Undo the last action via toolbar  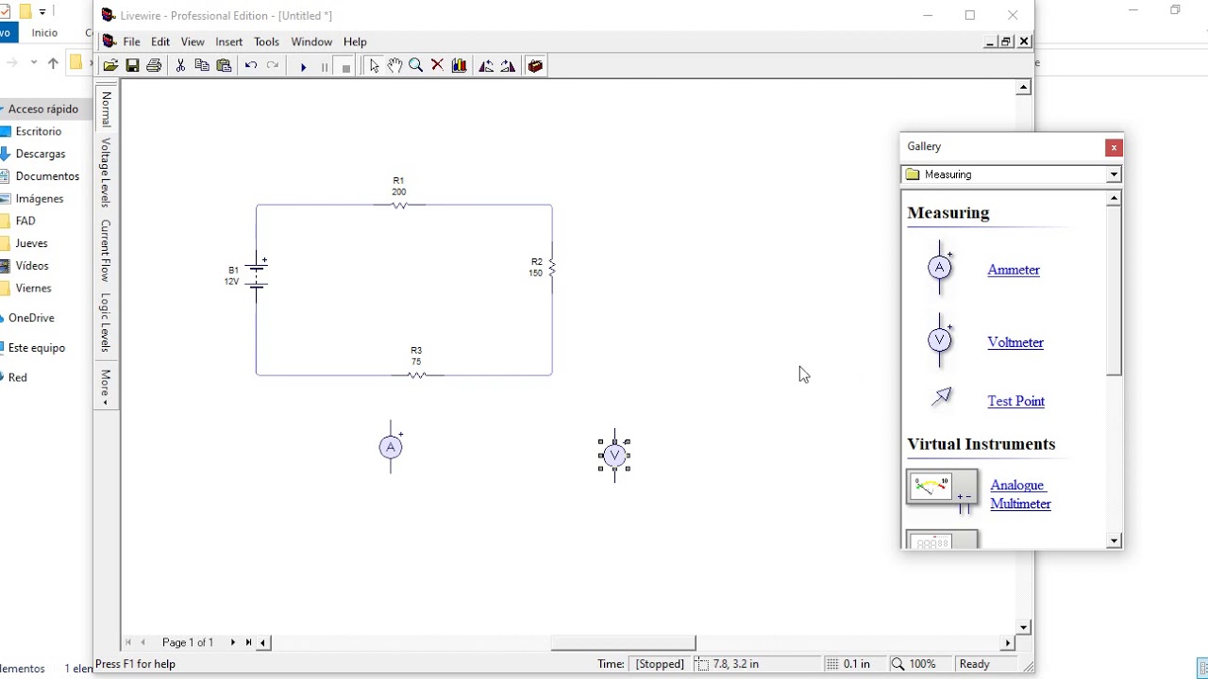(x=251, y=66)
